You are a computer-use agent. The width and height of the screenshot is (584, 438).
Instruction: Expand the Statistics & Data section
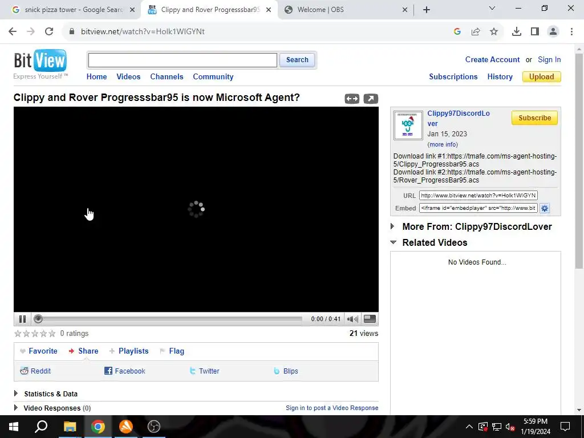click(x=46, y=394)
